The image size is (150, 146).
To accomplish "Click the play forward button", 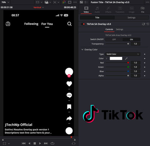I will point(40,143).
